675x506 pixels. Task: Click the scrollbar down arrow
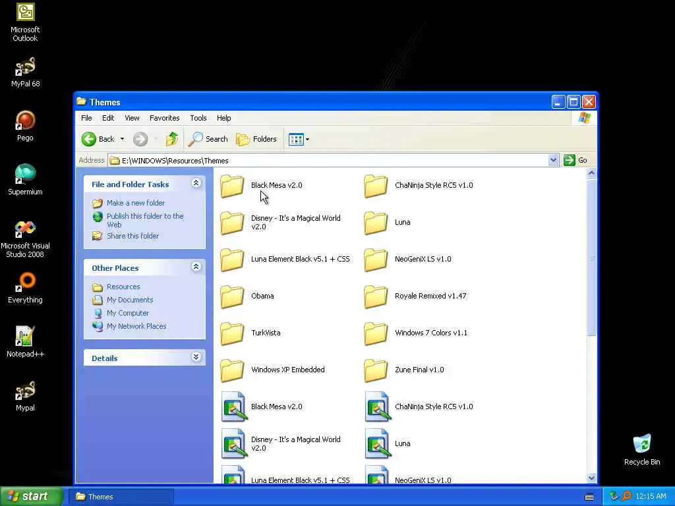coord(591,478)
